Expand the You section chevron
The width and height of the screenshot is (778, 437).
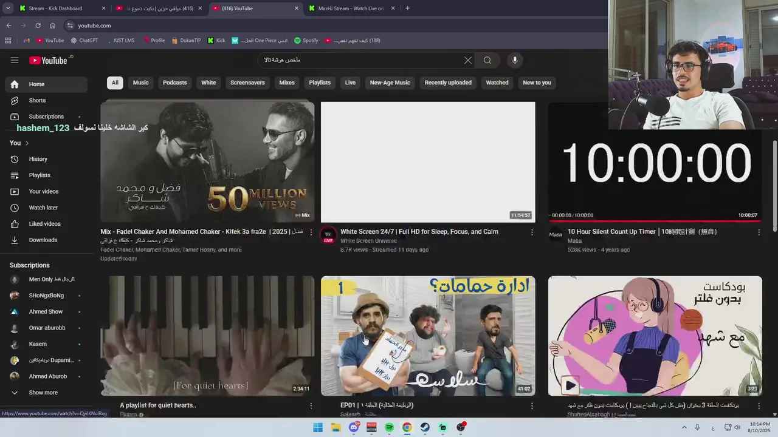[x=27, y=143]
